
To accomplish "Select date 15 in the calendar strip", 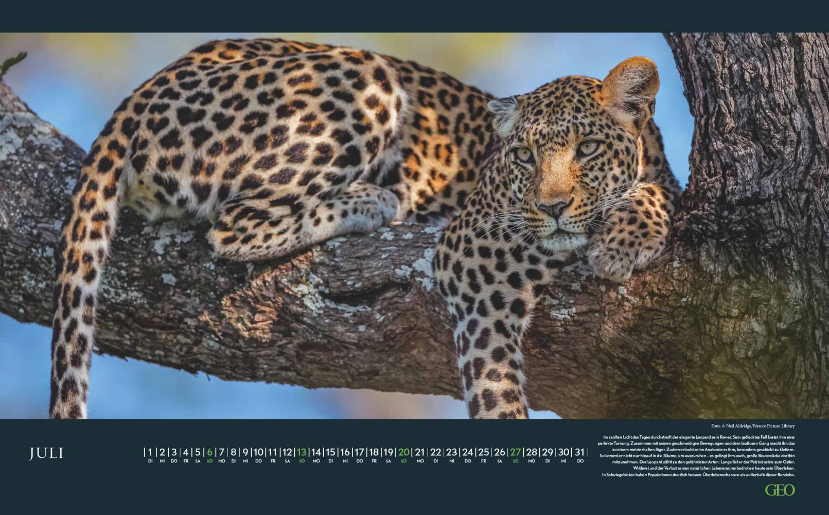I will (330, 452).
